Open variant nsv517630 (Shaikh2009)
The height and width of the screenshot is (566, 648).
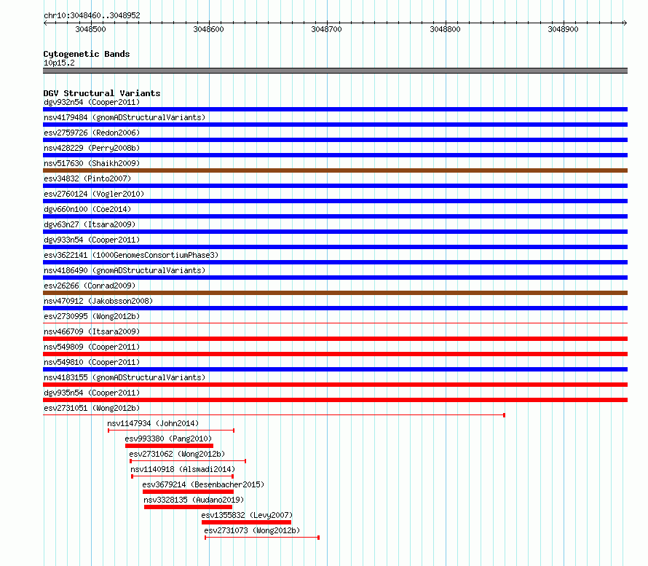click(x=92, y=163)
